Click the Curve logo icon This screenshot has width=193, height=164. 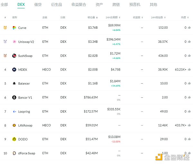click(x=14, y=28)
